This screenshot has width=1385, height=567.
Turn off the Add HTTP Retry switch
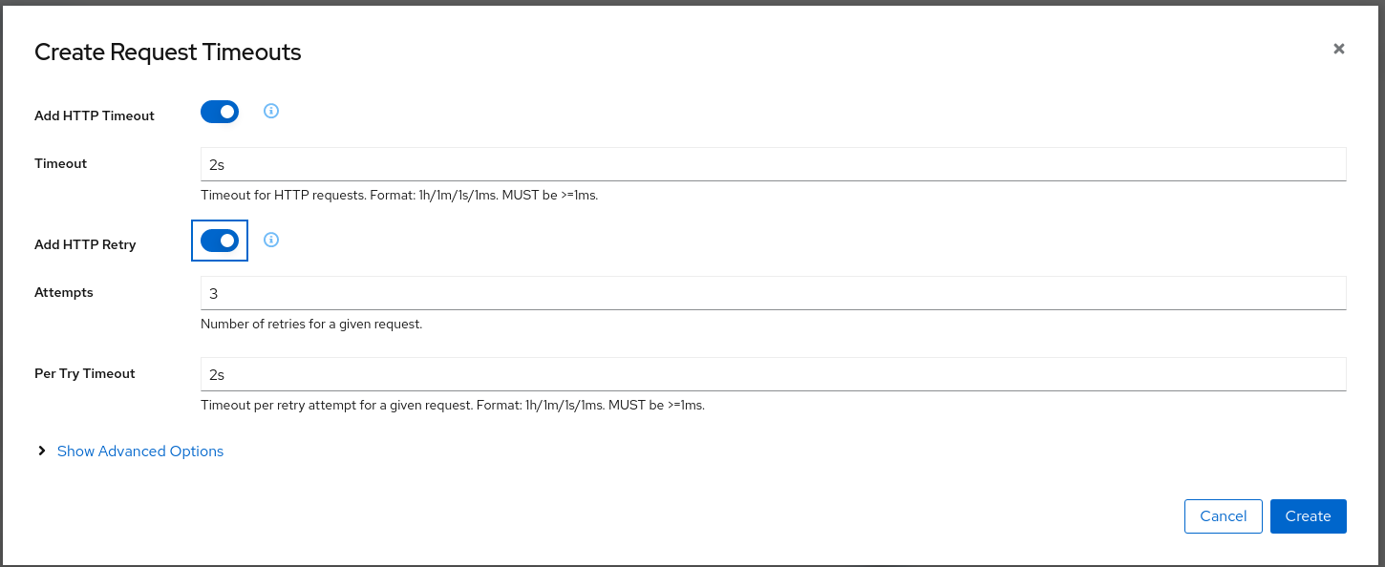[x=220, y=241]
